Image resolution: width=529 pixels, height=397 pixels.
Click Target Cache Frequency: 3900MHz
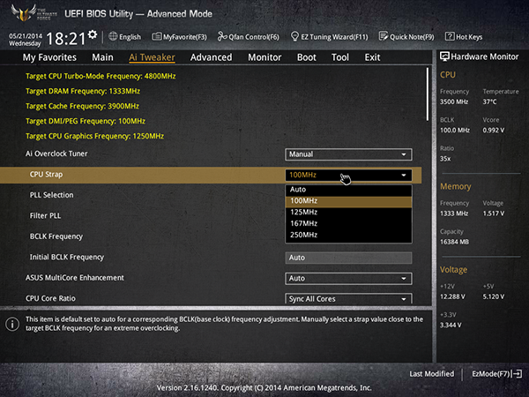tap(82, 107)
